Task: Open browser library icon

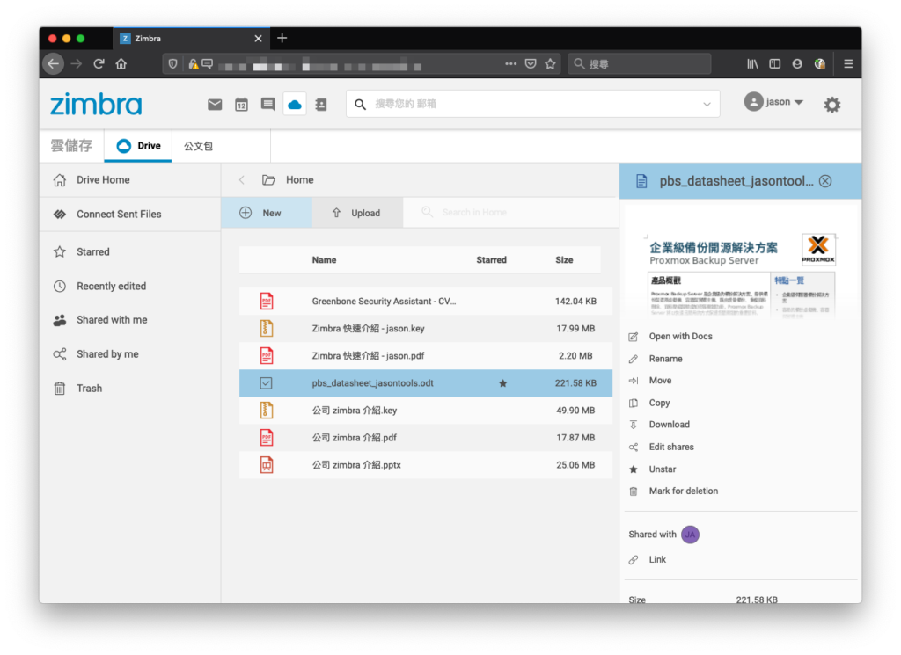Action: (752, 63)
